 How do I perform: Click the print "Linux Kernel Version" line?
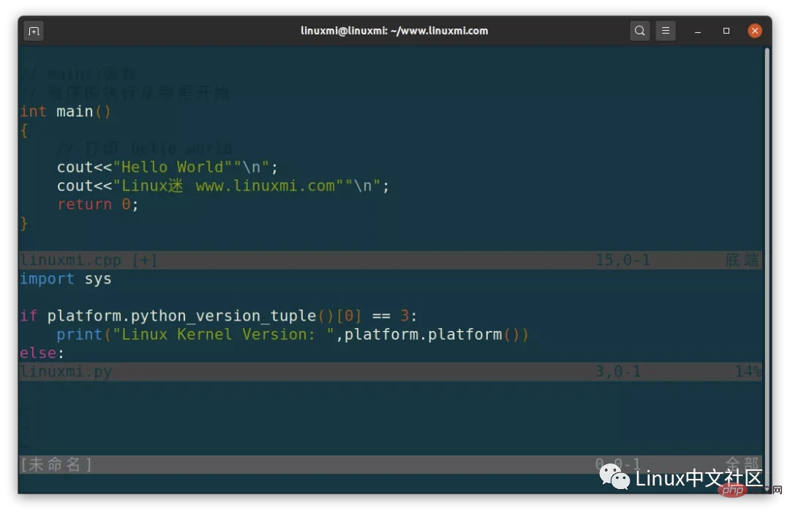292,335
